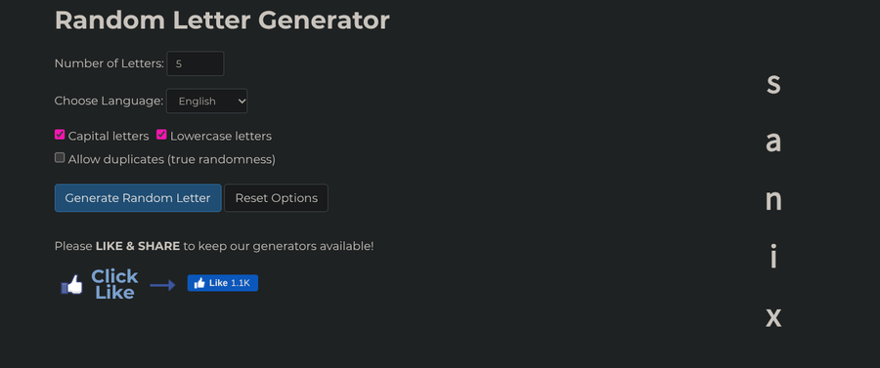Click the 'Capital letters' label text

[109, 136]
